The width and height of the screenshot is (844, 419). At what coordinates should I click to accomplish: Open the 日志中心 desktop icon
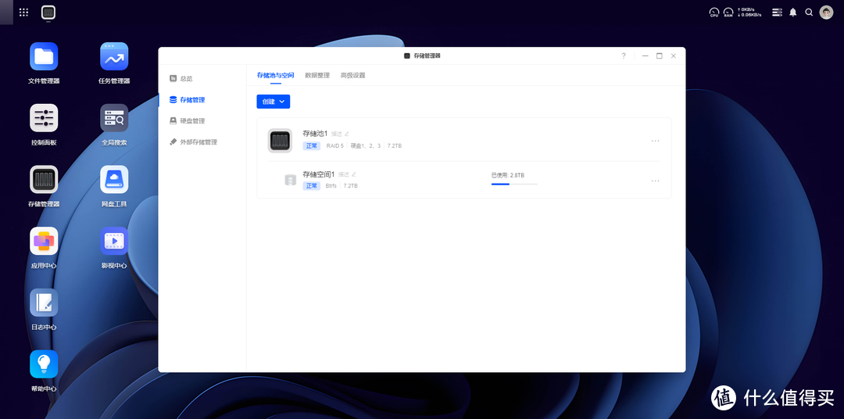(44, 303)
